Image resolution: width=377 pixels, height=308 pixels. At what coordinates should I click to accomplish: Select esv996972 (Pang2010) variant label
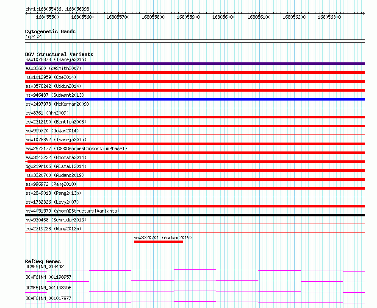51,184
